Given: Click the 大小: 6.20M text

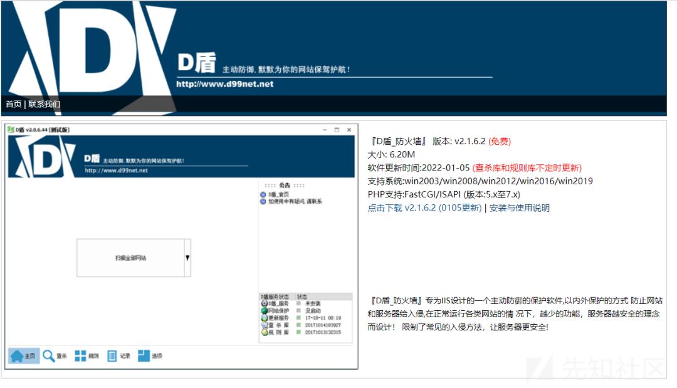Looking at the screenshot, I should pos(391,154).
